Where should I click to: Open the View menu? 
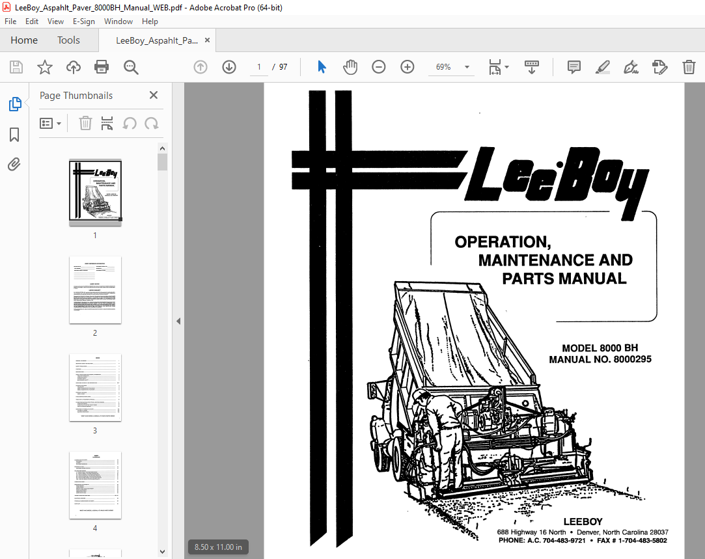tap(55, 21)
